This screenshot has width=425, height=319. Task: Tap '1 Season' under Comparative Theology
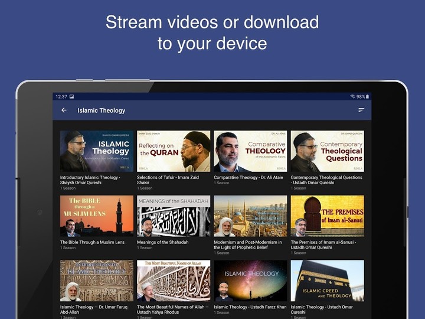click(221, 183)
